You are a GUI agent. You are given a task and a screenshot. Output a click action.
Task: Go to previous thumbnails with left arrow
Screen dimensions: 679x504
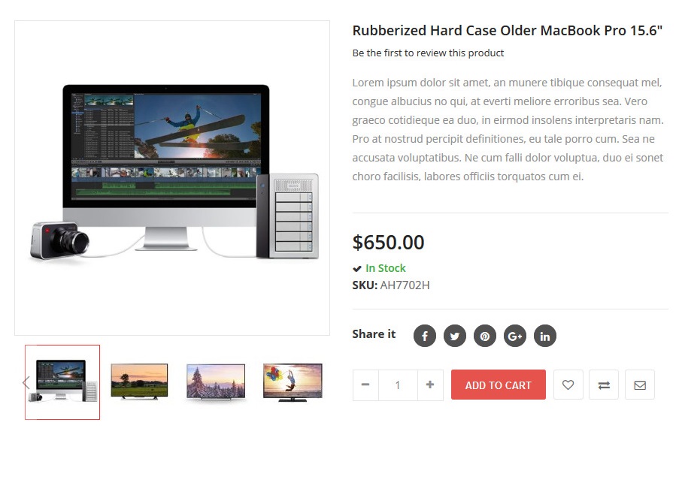click(x=26, y=382)
